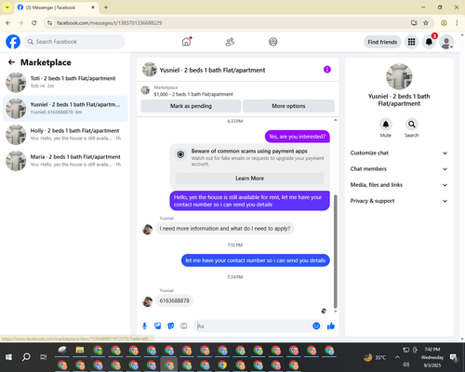The image size is (465, 372).
Task: Open the Windows Start menu
Action: pyautogui.click(x=8, y=357)
